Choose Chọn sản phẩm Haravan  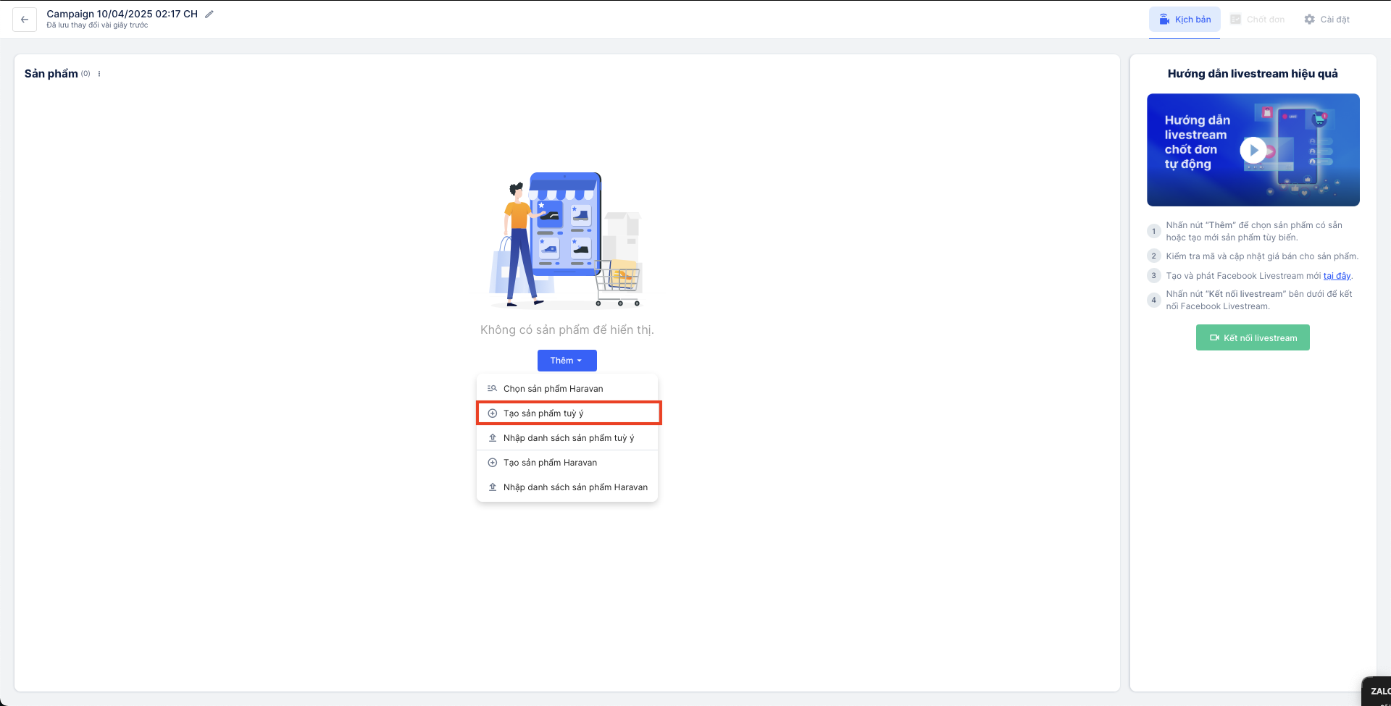tap(567, 389)
